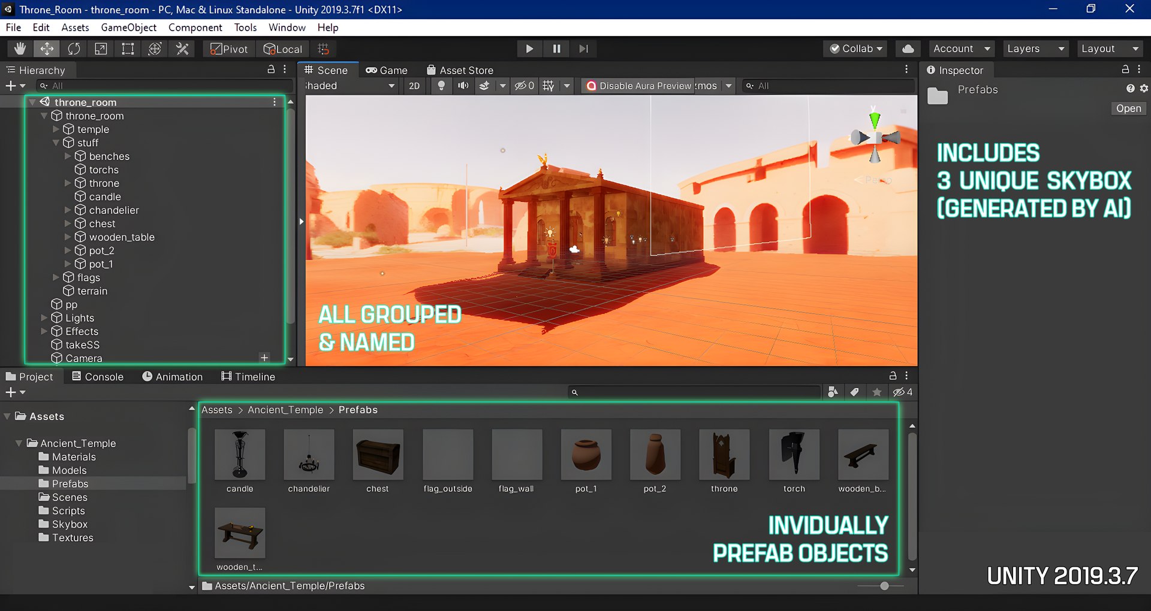The height and width of the screenshot is (611, 1151).
Task: Toggle Disable Aura Preview
Action: (638, 86)
